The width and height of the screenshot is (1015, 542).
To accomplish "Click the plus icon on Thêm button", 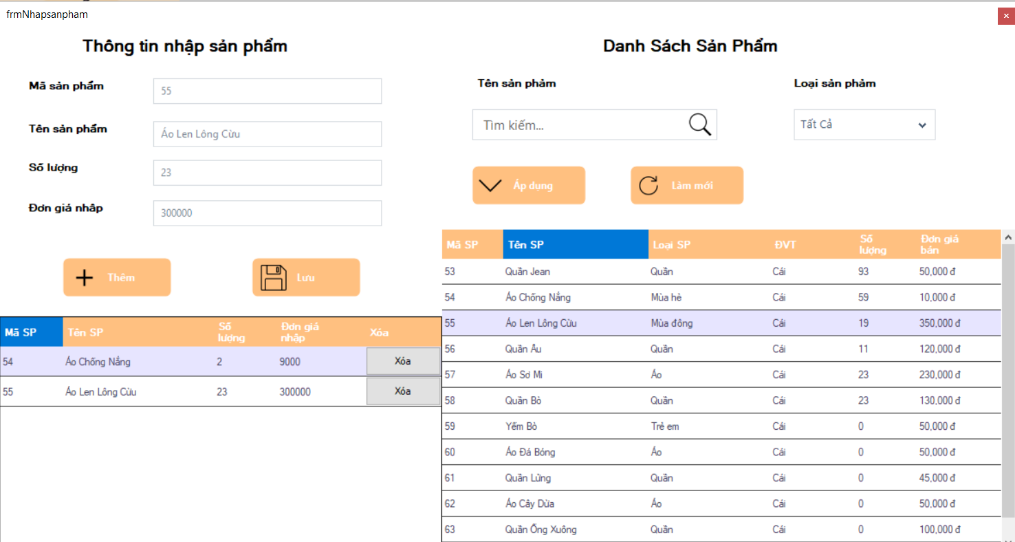I will [x=84, y=277].
